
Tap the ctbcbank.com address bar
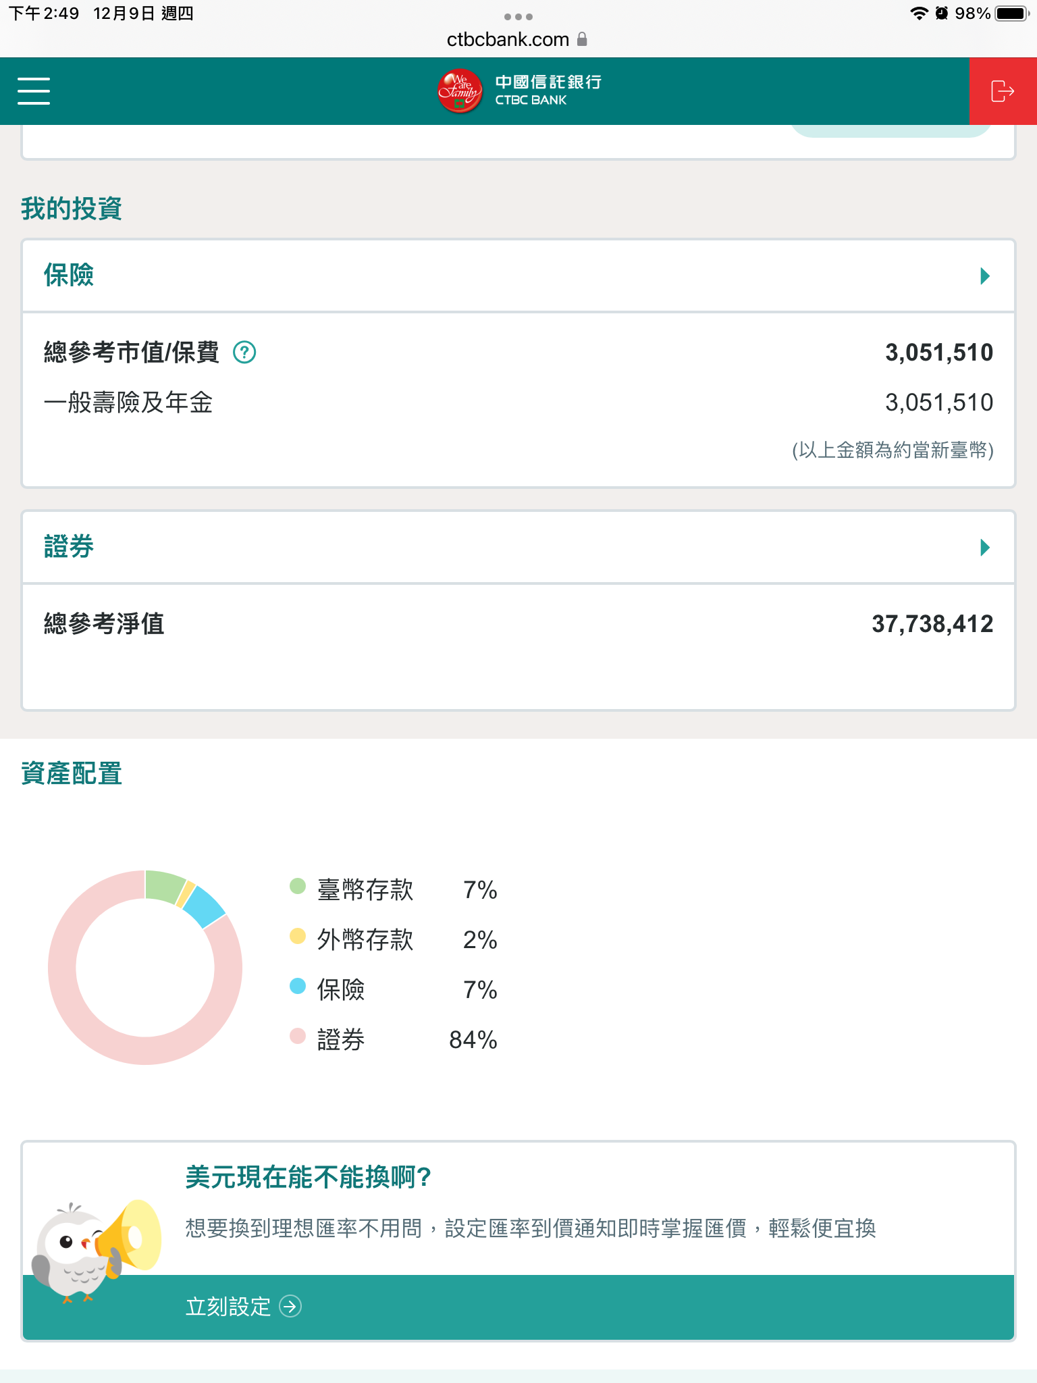(x=508, y=40)
